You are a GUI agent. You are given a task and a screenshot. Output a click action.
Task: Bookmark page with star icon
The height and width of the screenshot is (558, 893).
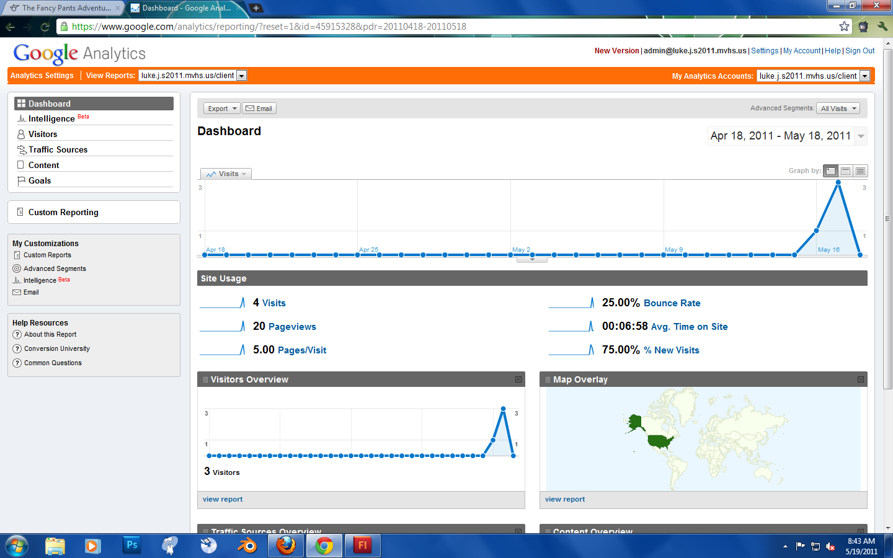[x=844, y=26]
